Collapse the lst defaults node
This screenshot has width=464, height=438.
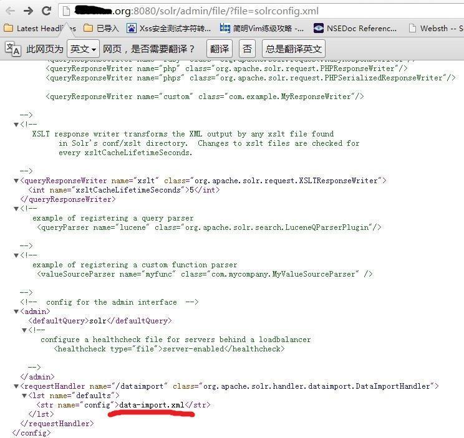pos(24,396)
